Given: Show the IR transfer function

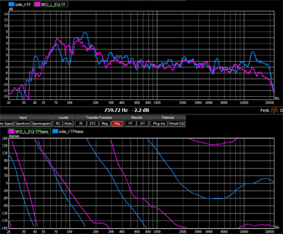Looking at the screenshot, I should (x=81, y=124).
